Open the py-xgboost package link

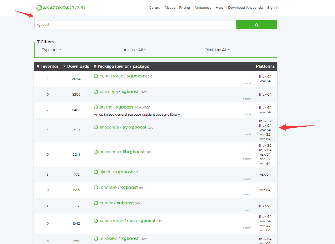click(135, 127)
